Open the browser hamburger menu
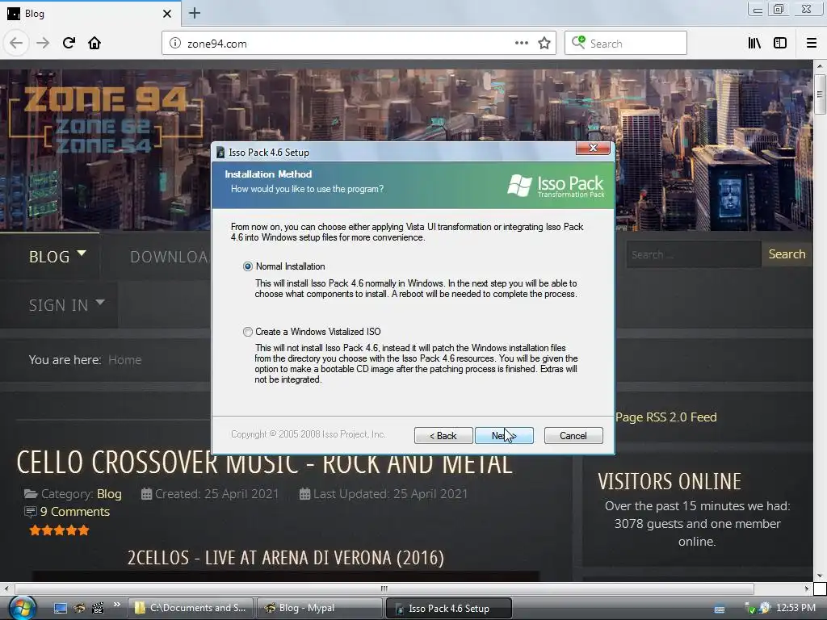 (x=812, y=44)
